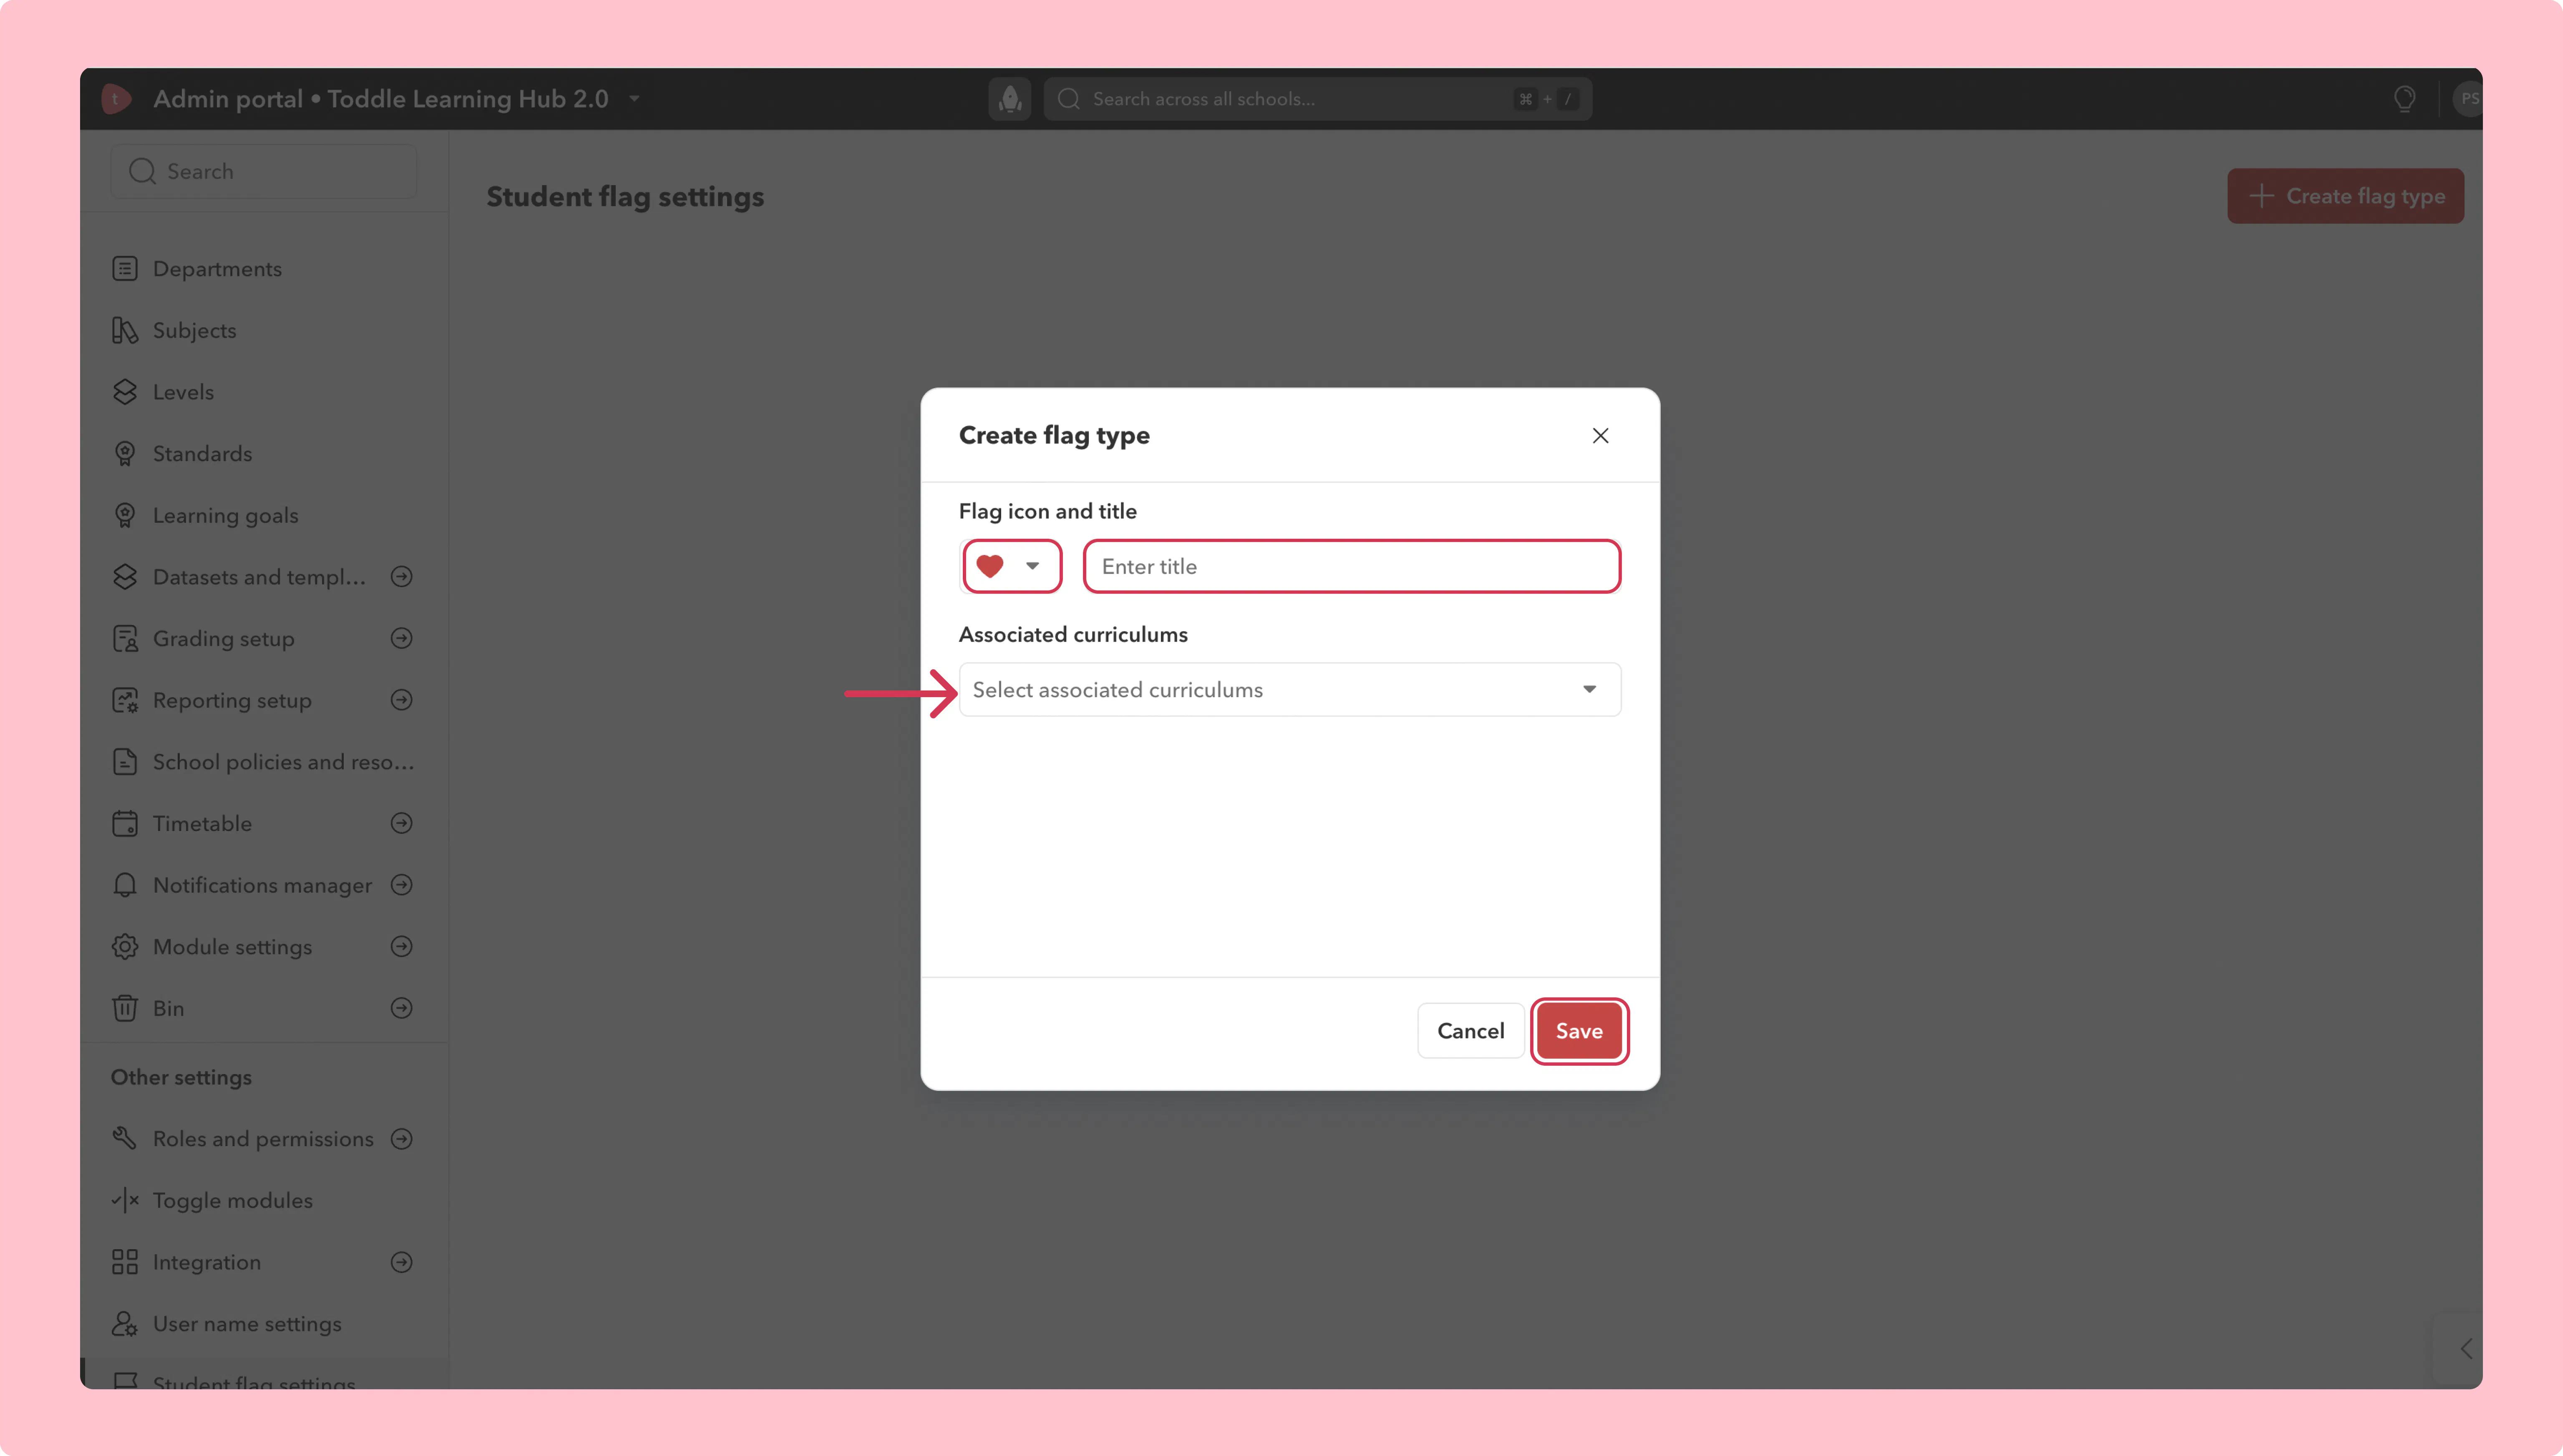Viewport: 2563px width, 1456px height.
Task: Click the School policies document icon
Action: coord(125,762)
